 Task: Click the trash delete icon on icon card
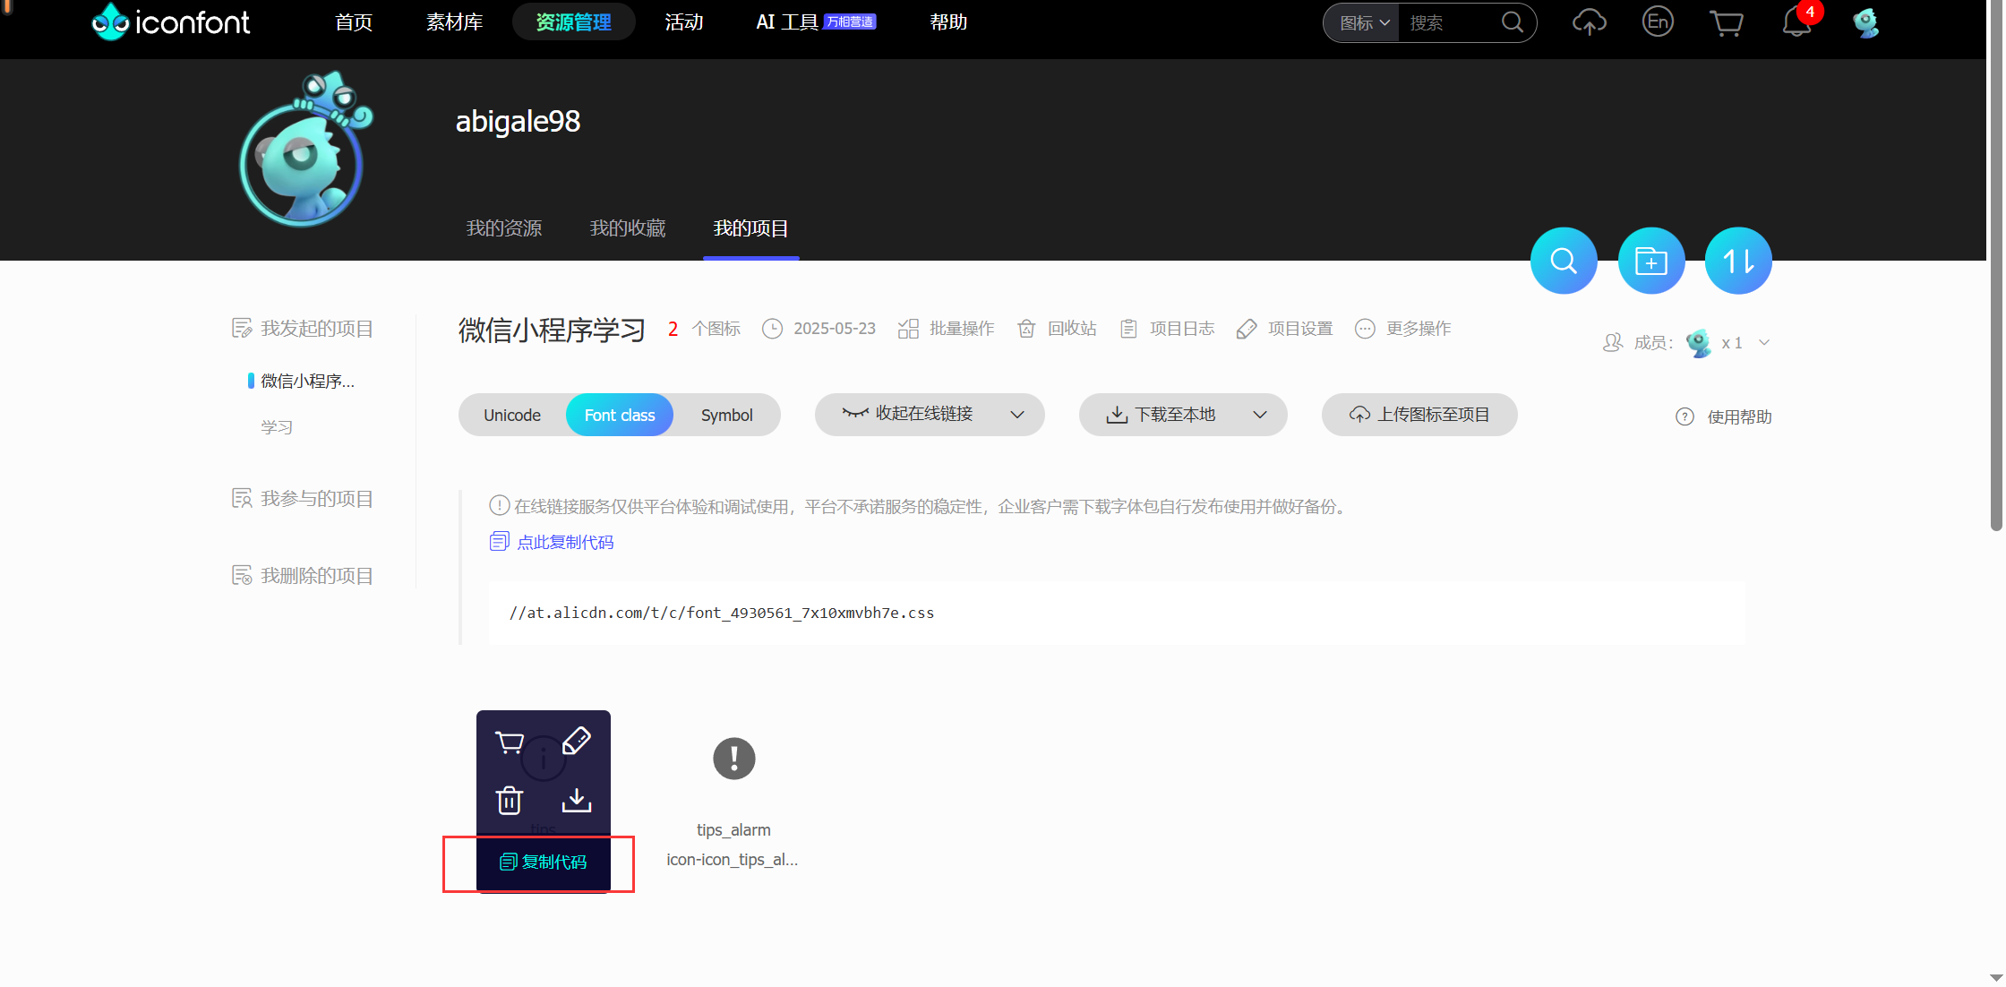(510, 800)
